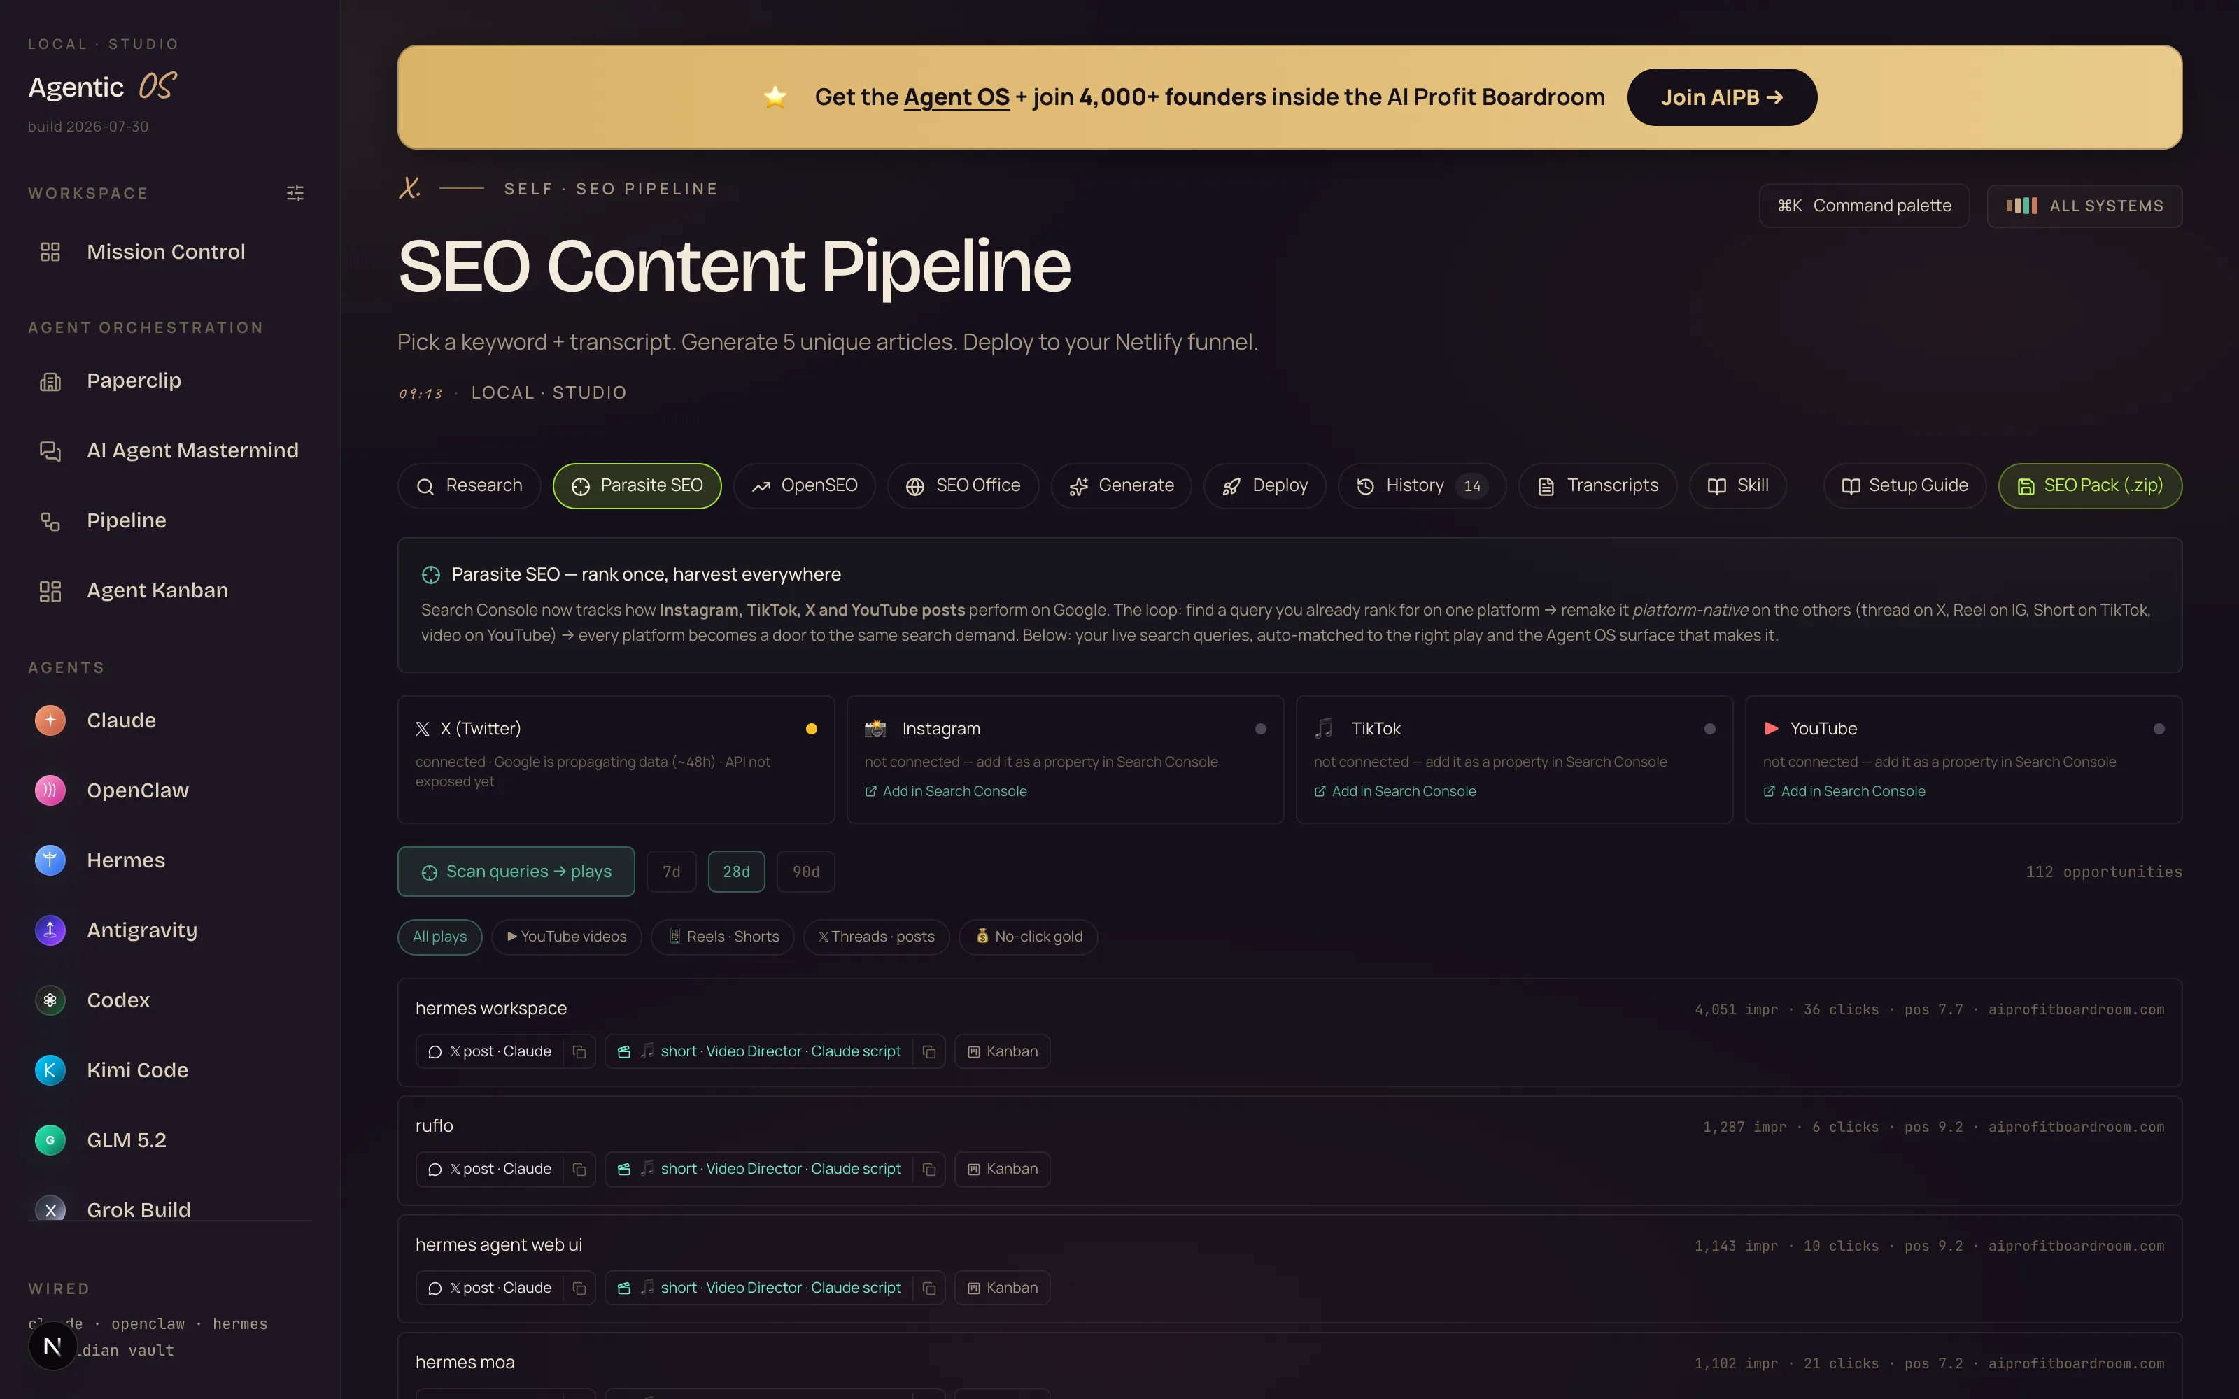Screen dimensions: 2239x1399
Task: Select the Codex agent avatar
Action: tap(50, 1000)
